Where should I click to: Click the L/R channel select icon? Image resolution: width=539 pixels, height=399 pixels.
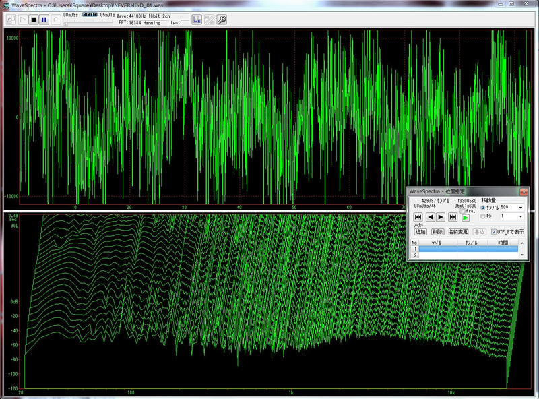[196, 19]
